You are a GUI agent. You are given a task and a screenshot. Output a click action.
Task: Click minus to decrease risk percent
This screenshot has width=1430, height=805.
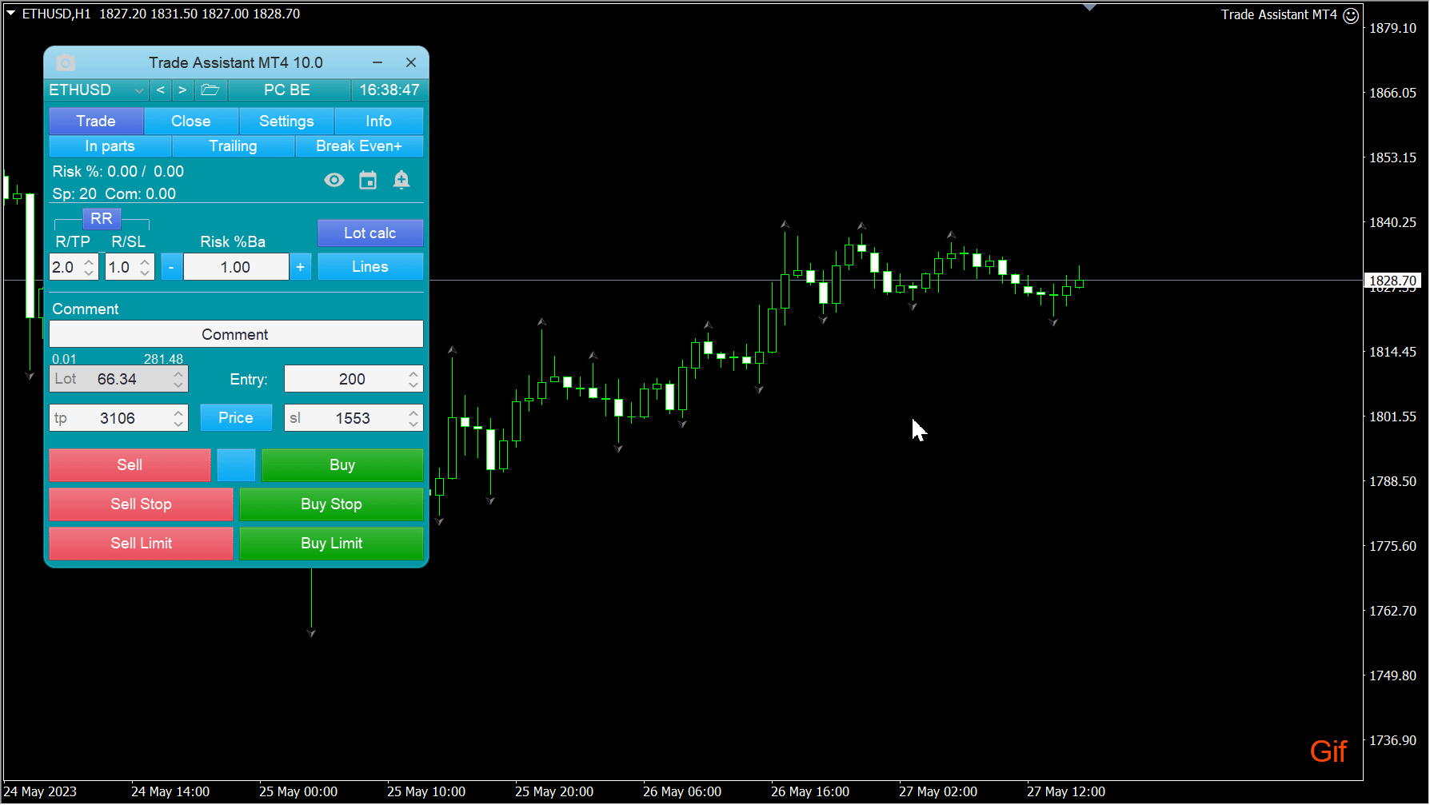171,267
